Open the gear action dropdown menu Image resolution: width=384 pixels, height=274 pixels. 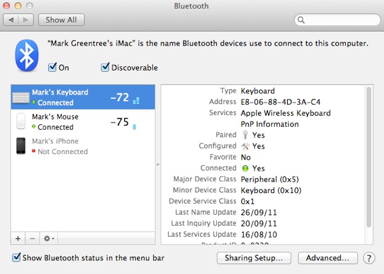click(49, 238)
